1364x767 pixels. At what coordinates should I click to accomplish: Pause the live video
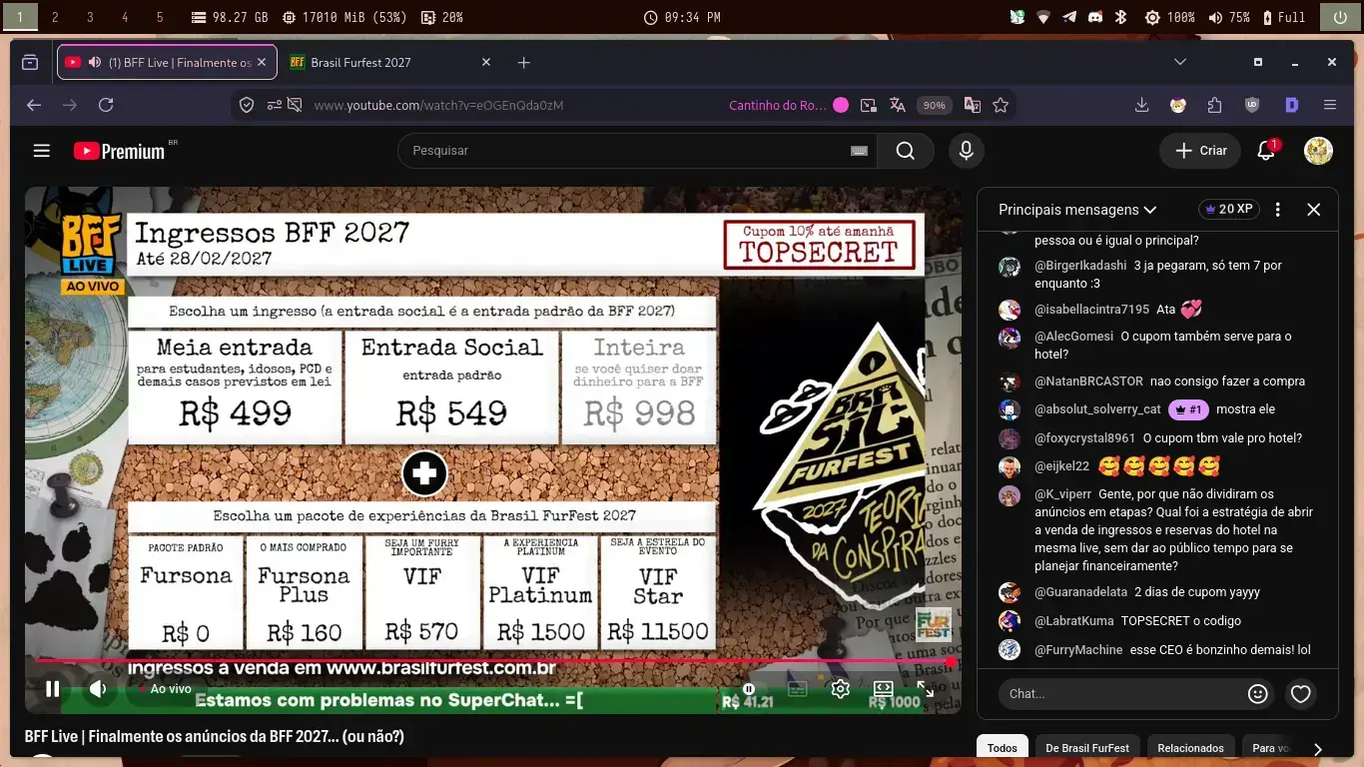point(53,688)
